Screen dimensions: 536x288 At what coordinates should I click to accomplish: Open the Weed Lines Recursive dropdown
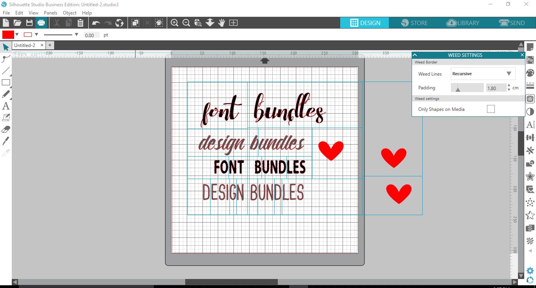pos(483,74)
